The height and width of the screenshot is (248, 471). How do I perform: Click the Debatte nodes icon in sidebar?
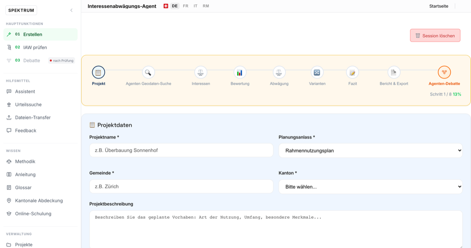click(9, 60)
